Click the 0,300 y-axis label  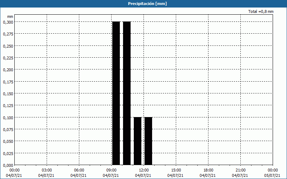(8, 22)
